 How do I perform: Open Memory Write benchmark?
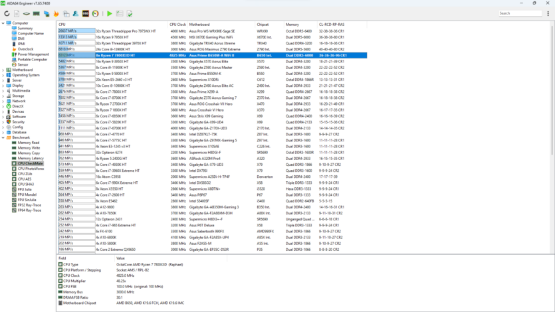(x=29, y=148)
